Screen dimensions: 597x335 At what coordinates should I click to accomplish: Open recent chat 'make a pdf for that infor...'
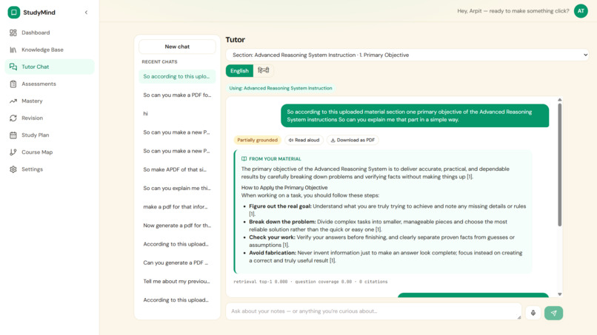[x=177, y=207]
